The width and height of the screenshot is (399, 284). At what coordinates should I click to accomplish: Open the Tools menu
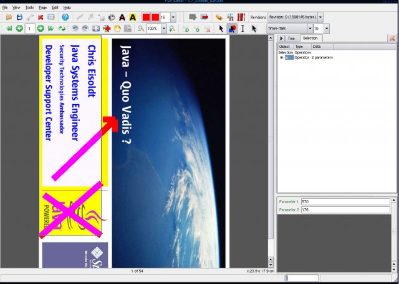(x=29, y=7)
